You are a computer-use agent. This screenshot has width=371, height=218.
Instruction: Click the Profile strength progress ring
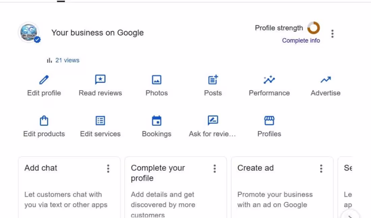314,28
